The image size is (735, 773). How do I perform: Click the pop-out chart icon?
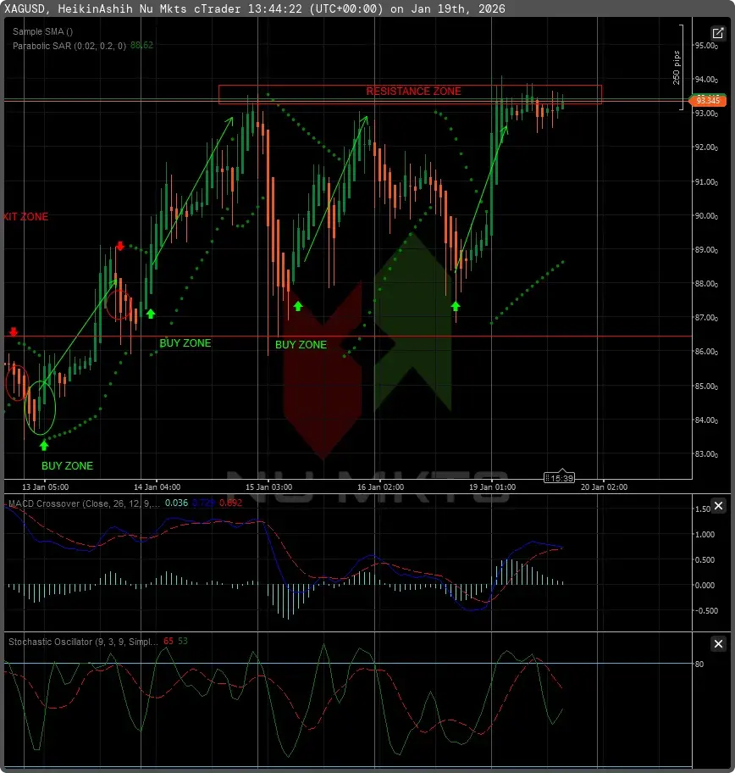point(718,34)
